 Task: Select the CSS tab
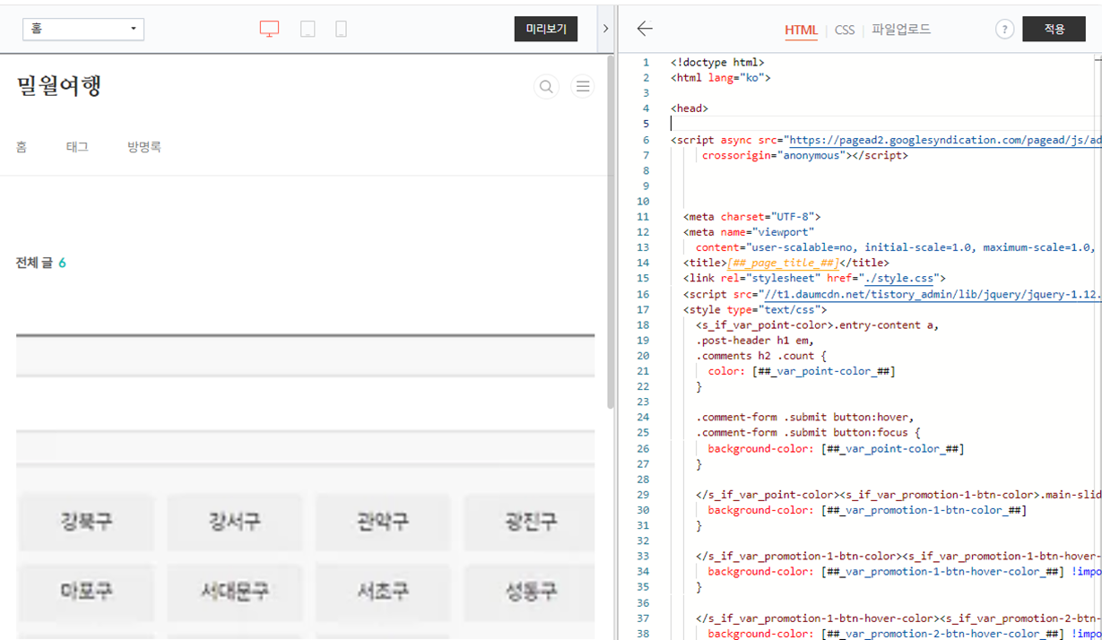click(x=845, y=30)
